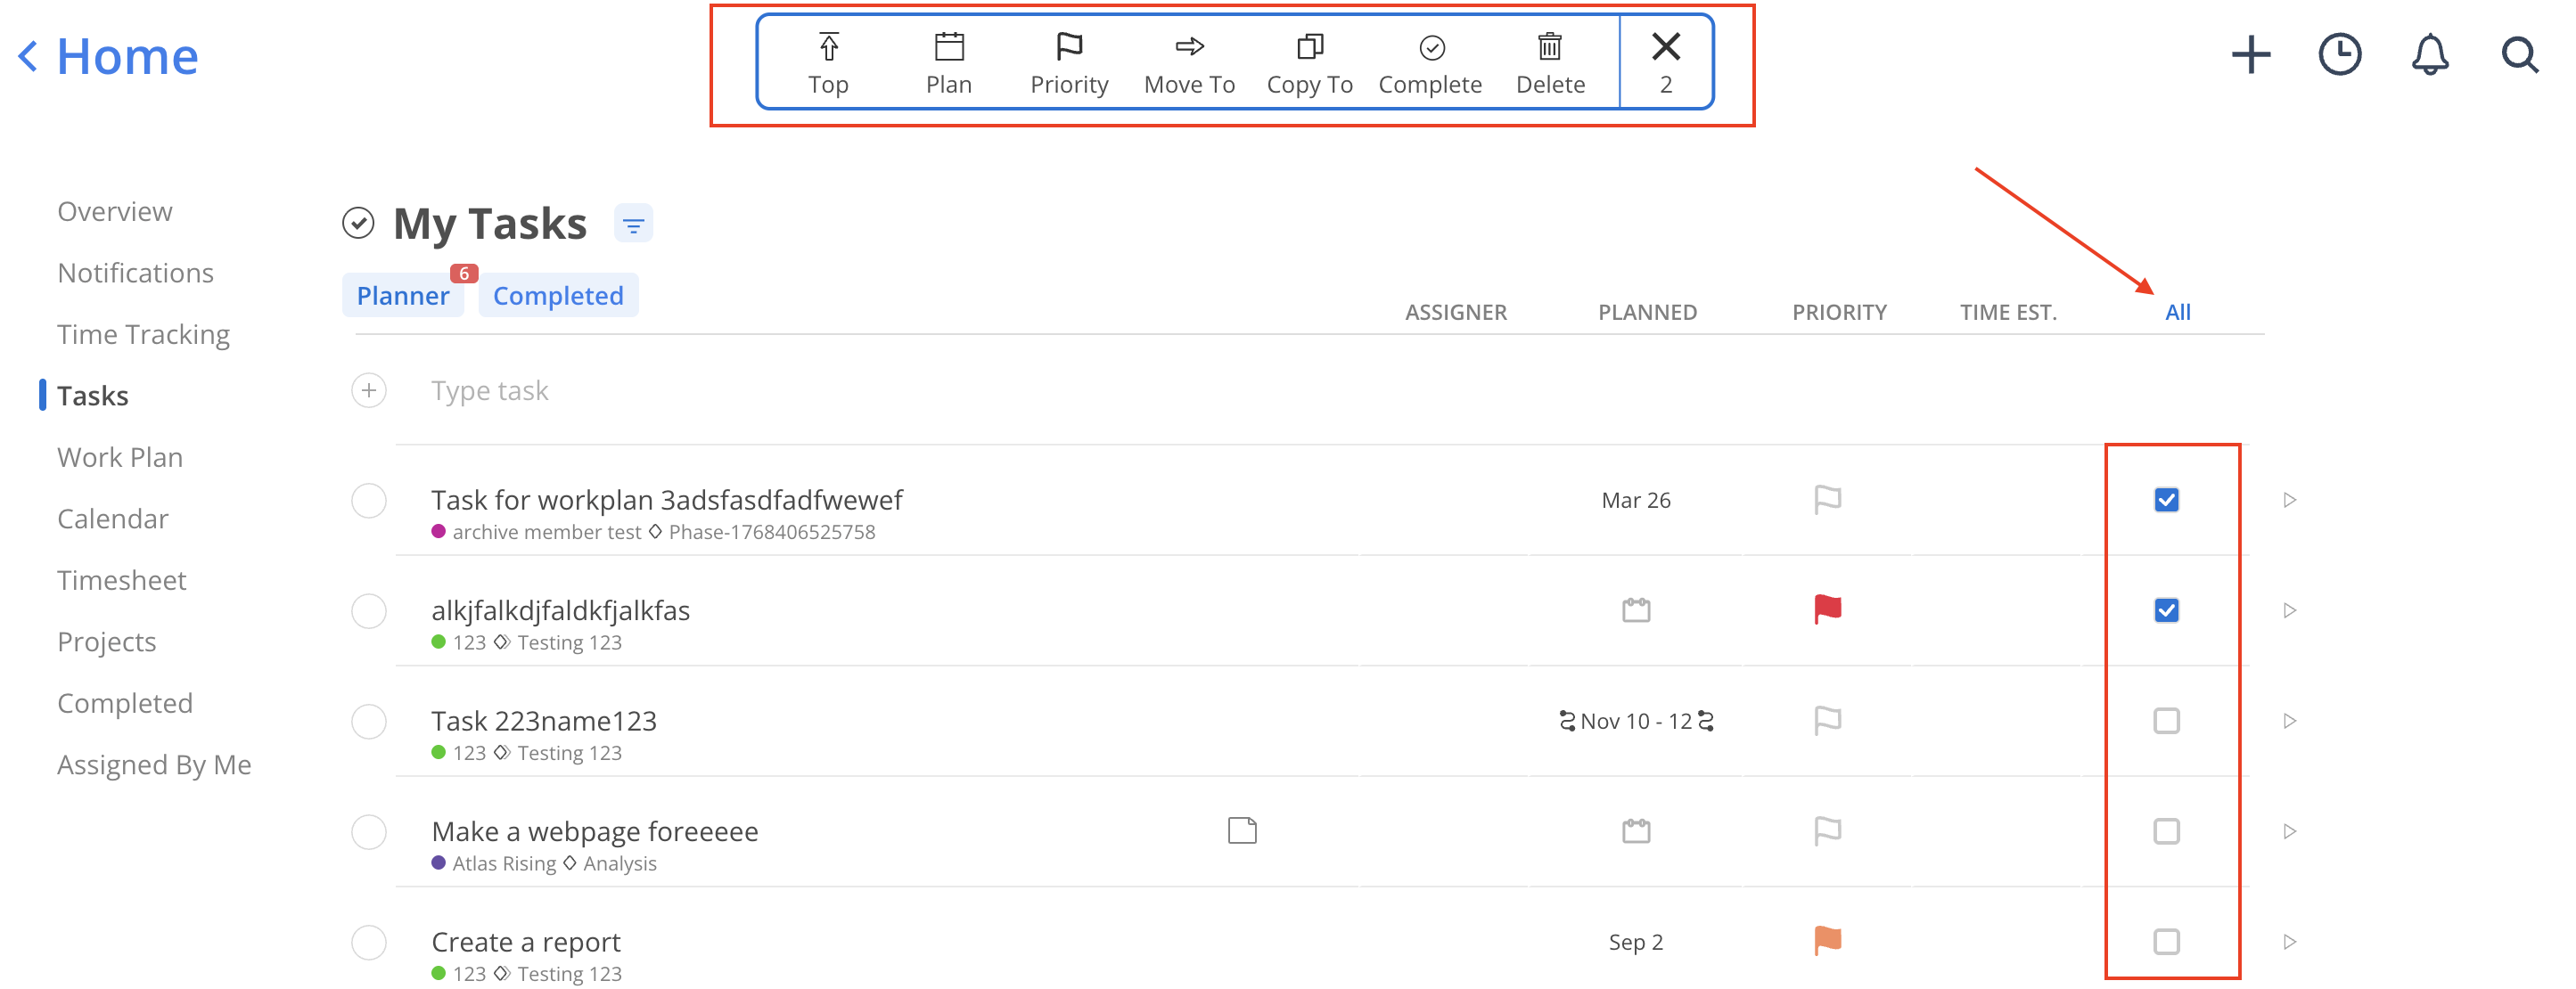Open Work Plan in the sidebar

pyautogui.click(x=120, y=457)
